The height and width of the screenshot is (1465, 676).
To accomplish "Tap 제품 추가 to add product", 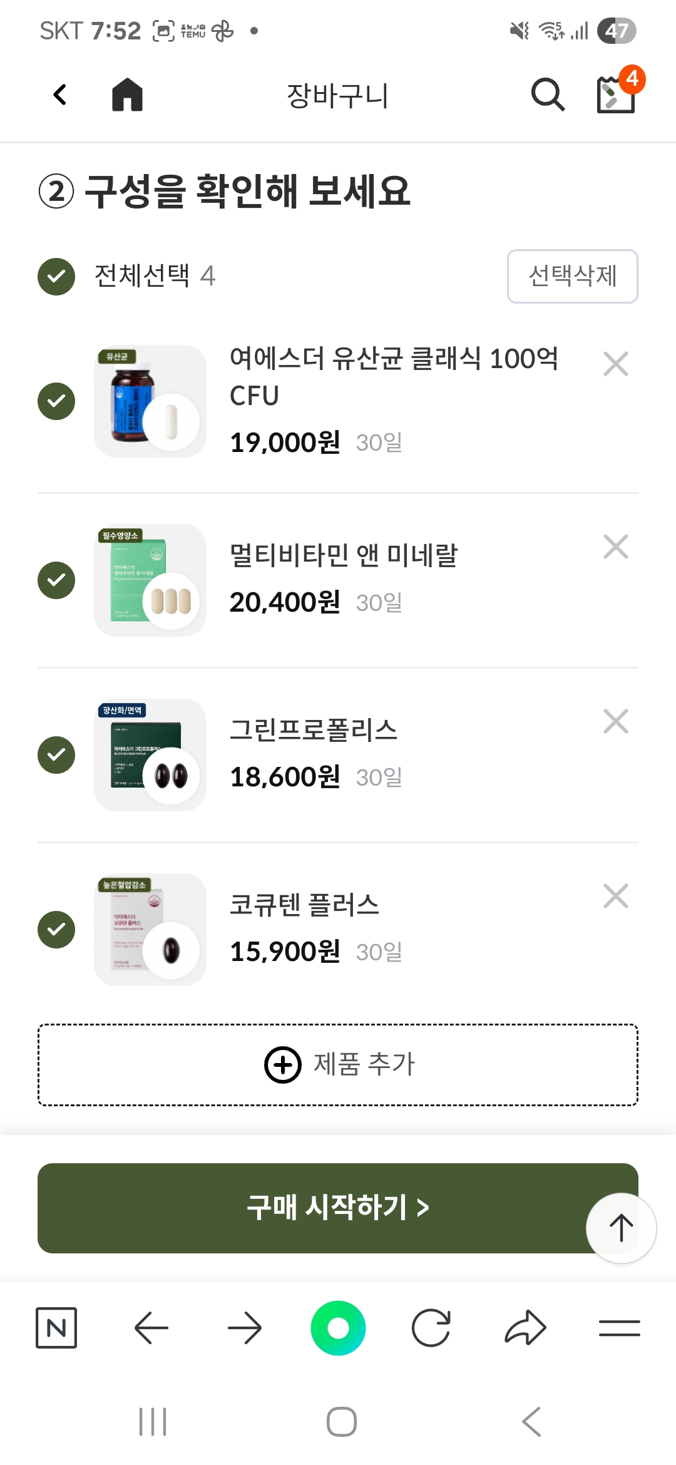I will coord(338,1064).
